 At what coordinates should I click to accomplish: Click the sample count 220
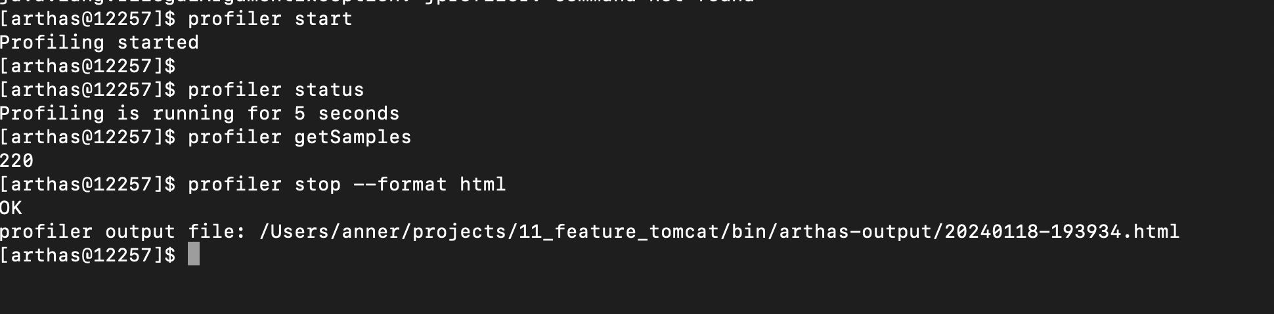coord(17,160)
